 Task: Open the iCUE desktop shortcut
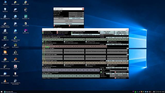coord(26,10)
